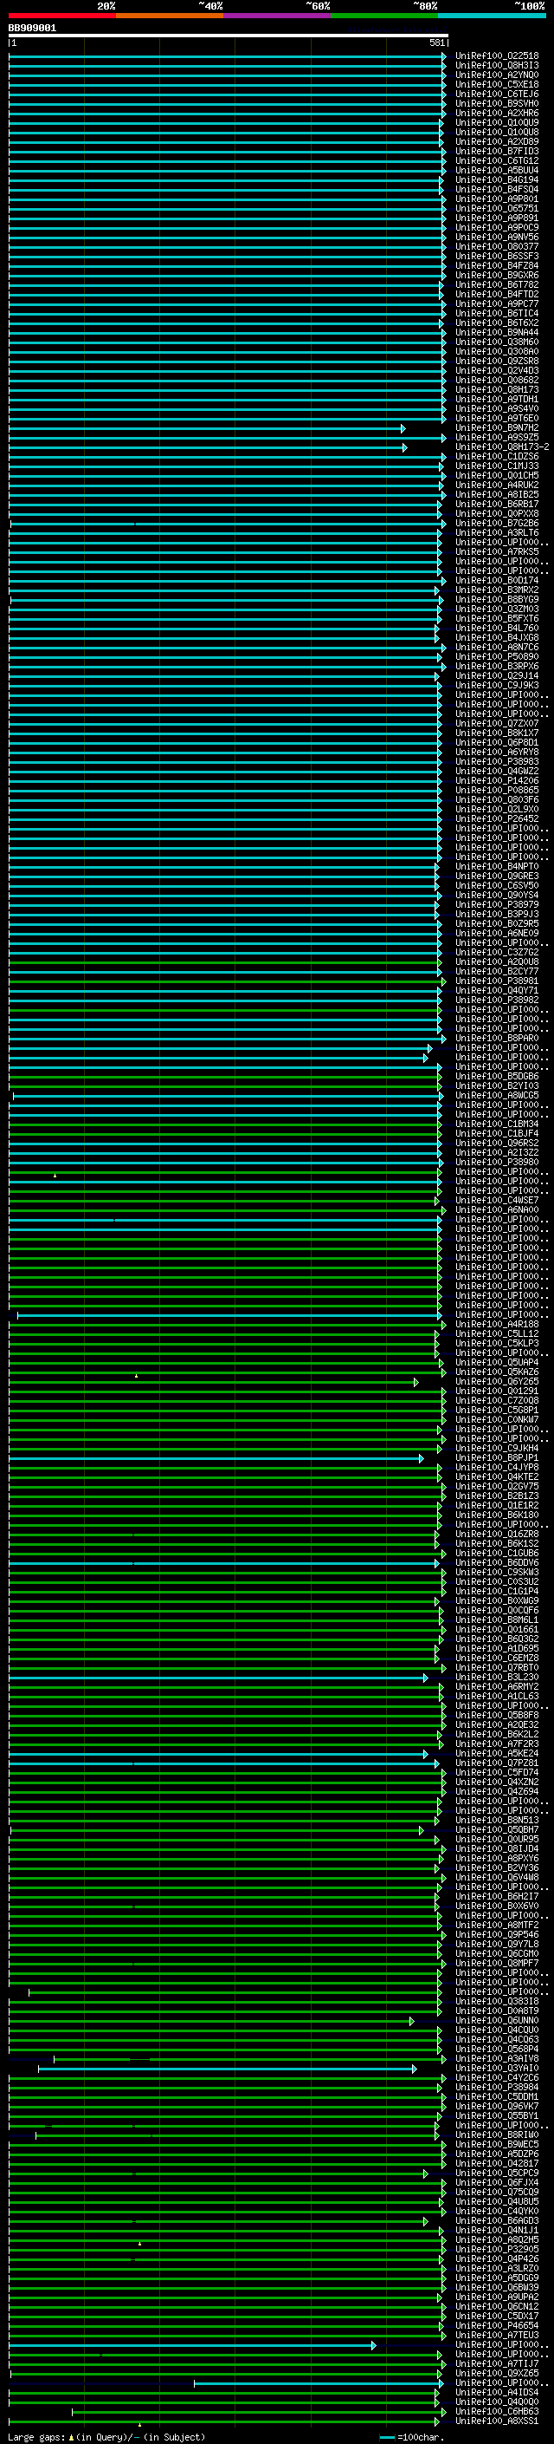The image size is (554, 2444).
Task: Select the UniRef100_Q38M60 label
Action: 497,342
